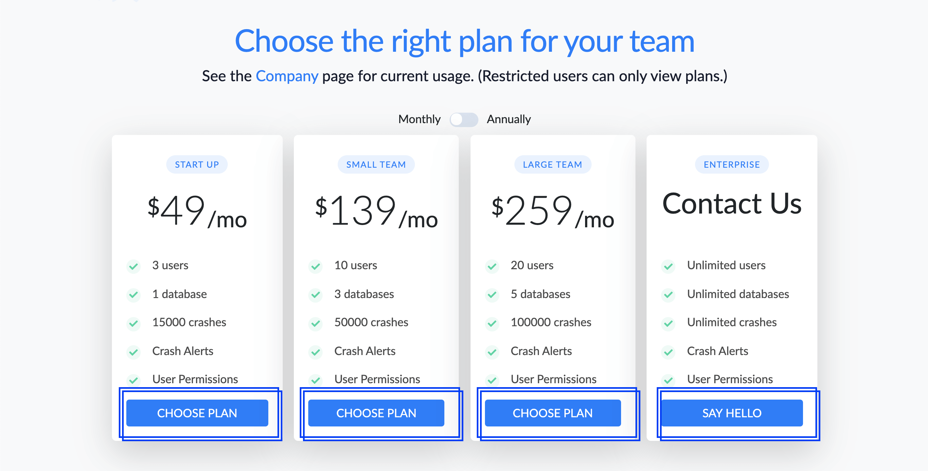Click checkmark icon beside Unlimited users
Viewport: 928px width, 471px height.
click(669, 266)
